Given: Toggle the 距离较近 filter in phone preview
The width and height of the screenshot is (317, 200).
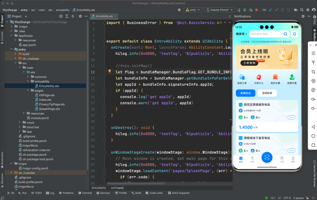Looking at the screenshot, I should [245, 93].
